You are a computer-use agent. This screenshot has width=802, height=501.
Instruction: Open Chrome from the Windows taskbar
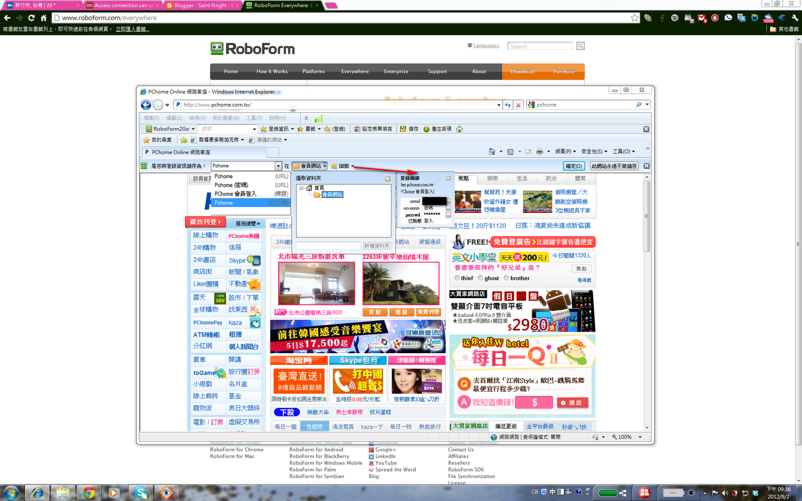[89, 493]
